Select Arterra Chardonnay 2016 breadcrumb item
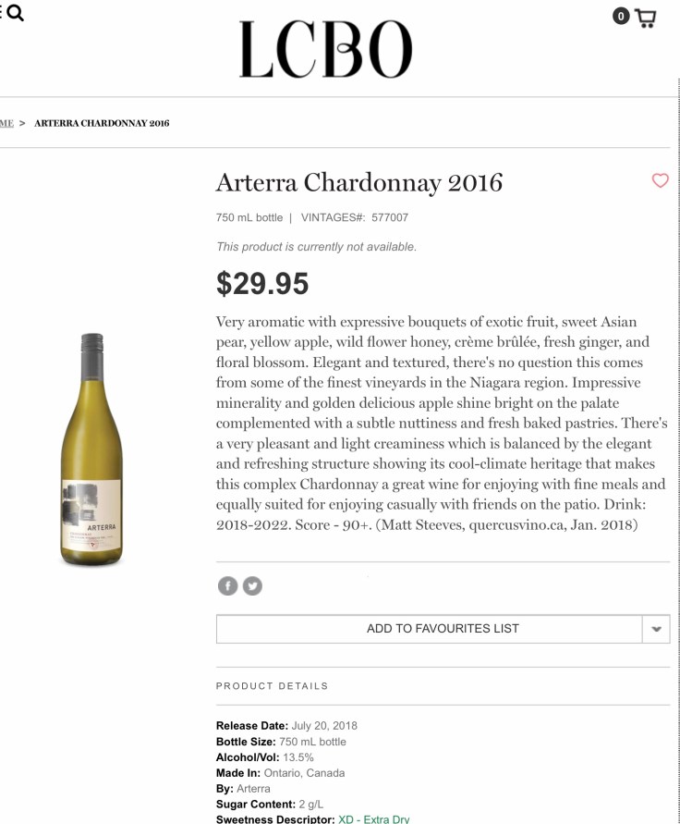This screenshot has width=680, height=824. (x=102, y=123)
